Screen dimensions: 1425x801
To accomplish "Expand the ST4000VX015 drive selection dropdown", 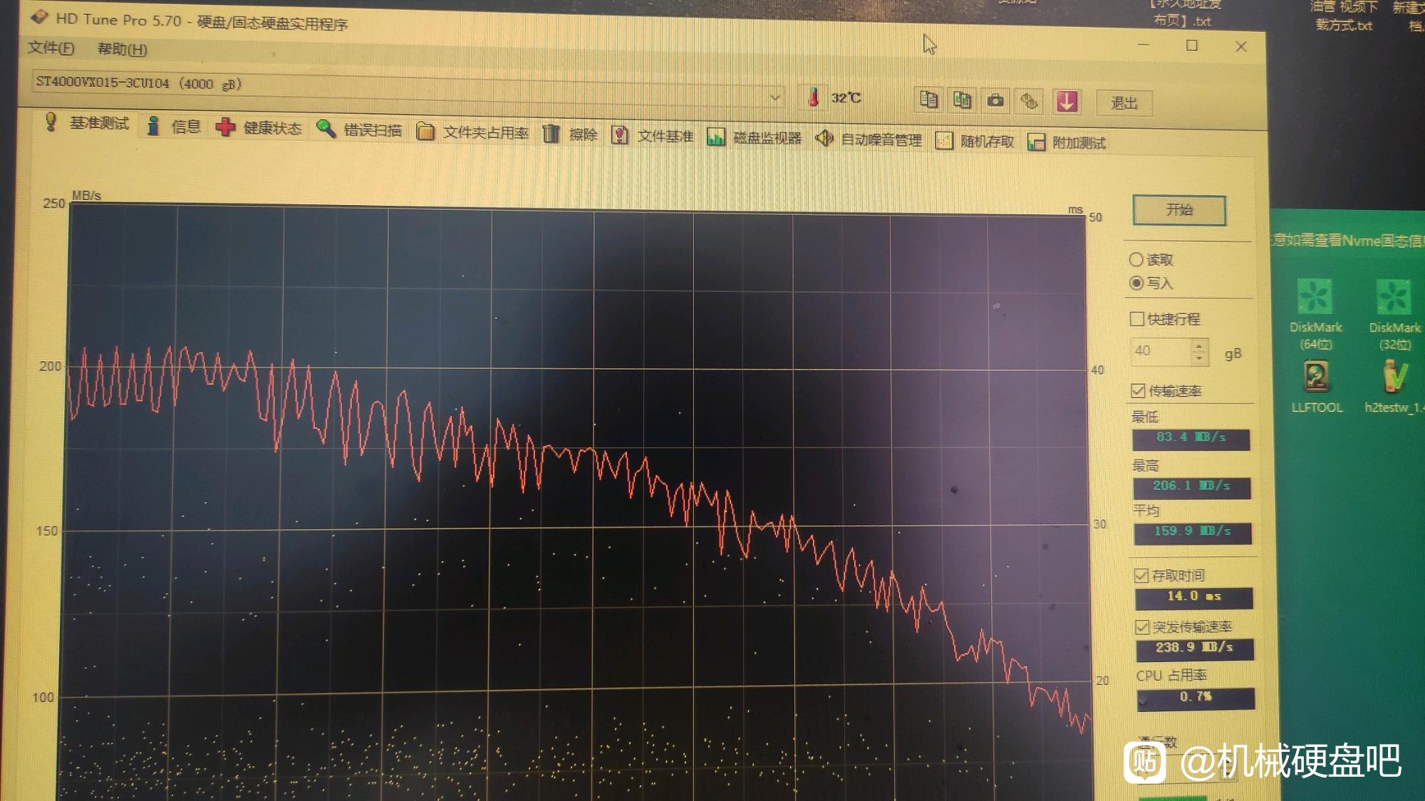I will 775,97.
